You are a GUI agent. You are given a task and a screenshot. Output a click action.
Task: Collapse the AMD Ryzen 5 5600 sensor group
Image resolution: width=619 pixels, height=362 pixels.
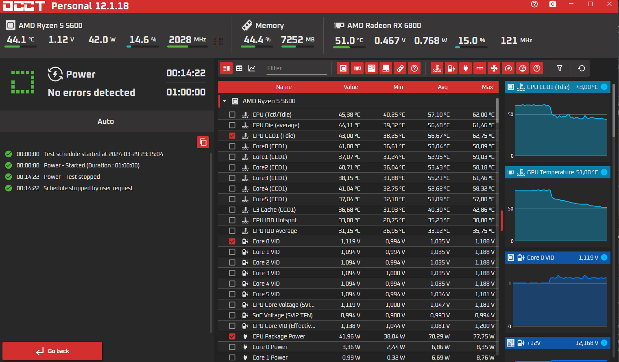point(224,101)
